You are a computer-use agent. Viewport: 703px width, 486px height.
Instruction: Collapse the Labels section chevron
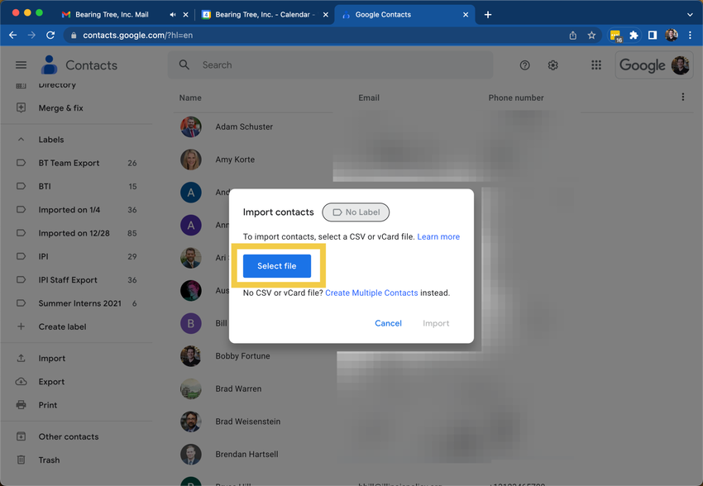[21, 140]
